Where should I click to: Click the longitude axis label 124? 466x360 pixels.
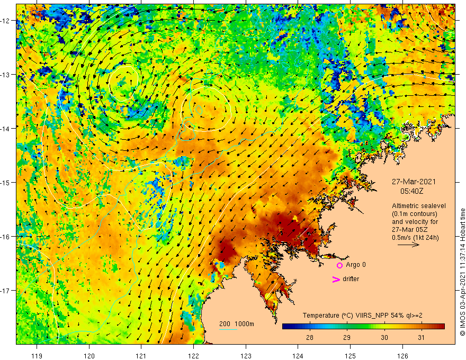point(298,356)
